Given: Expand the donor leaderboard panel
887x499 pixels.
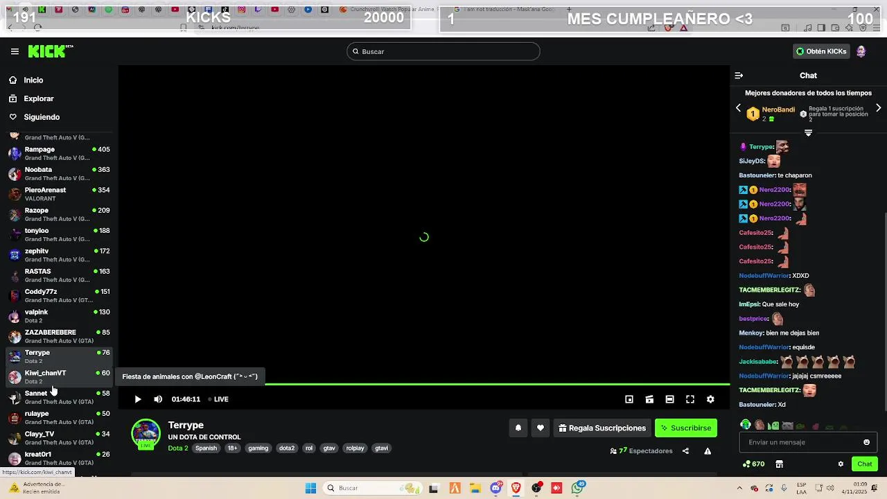Looking at the screenshot, I should coord(808,132).
